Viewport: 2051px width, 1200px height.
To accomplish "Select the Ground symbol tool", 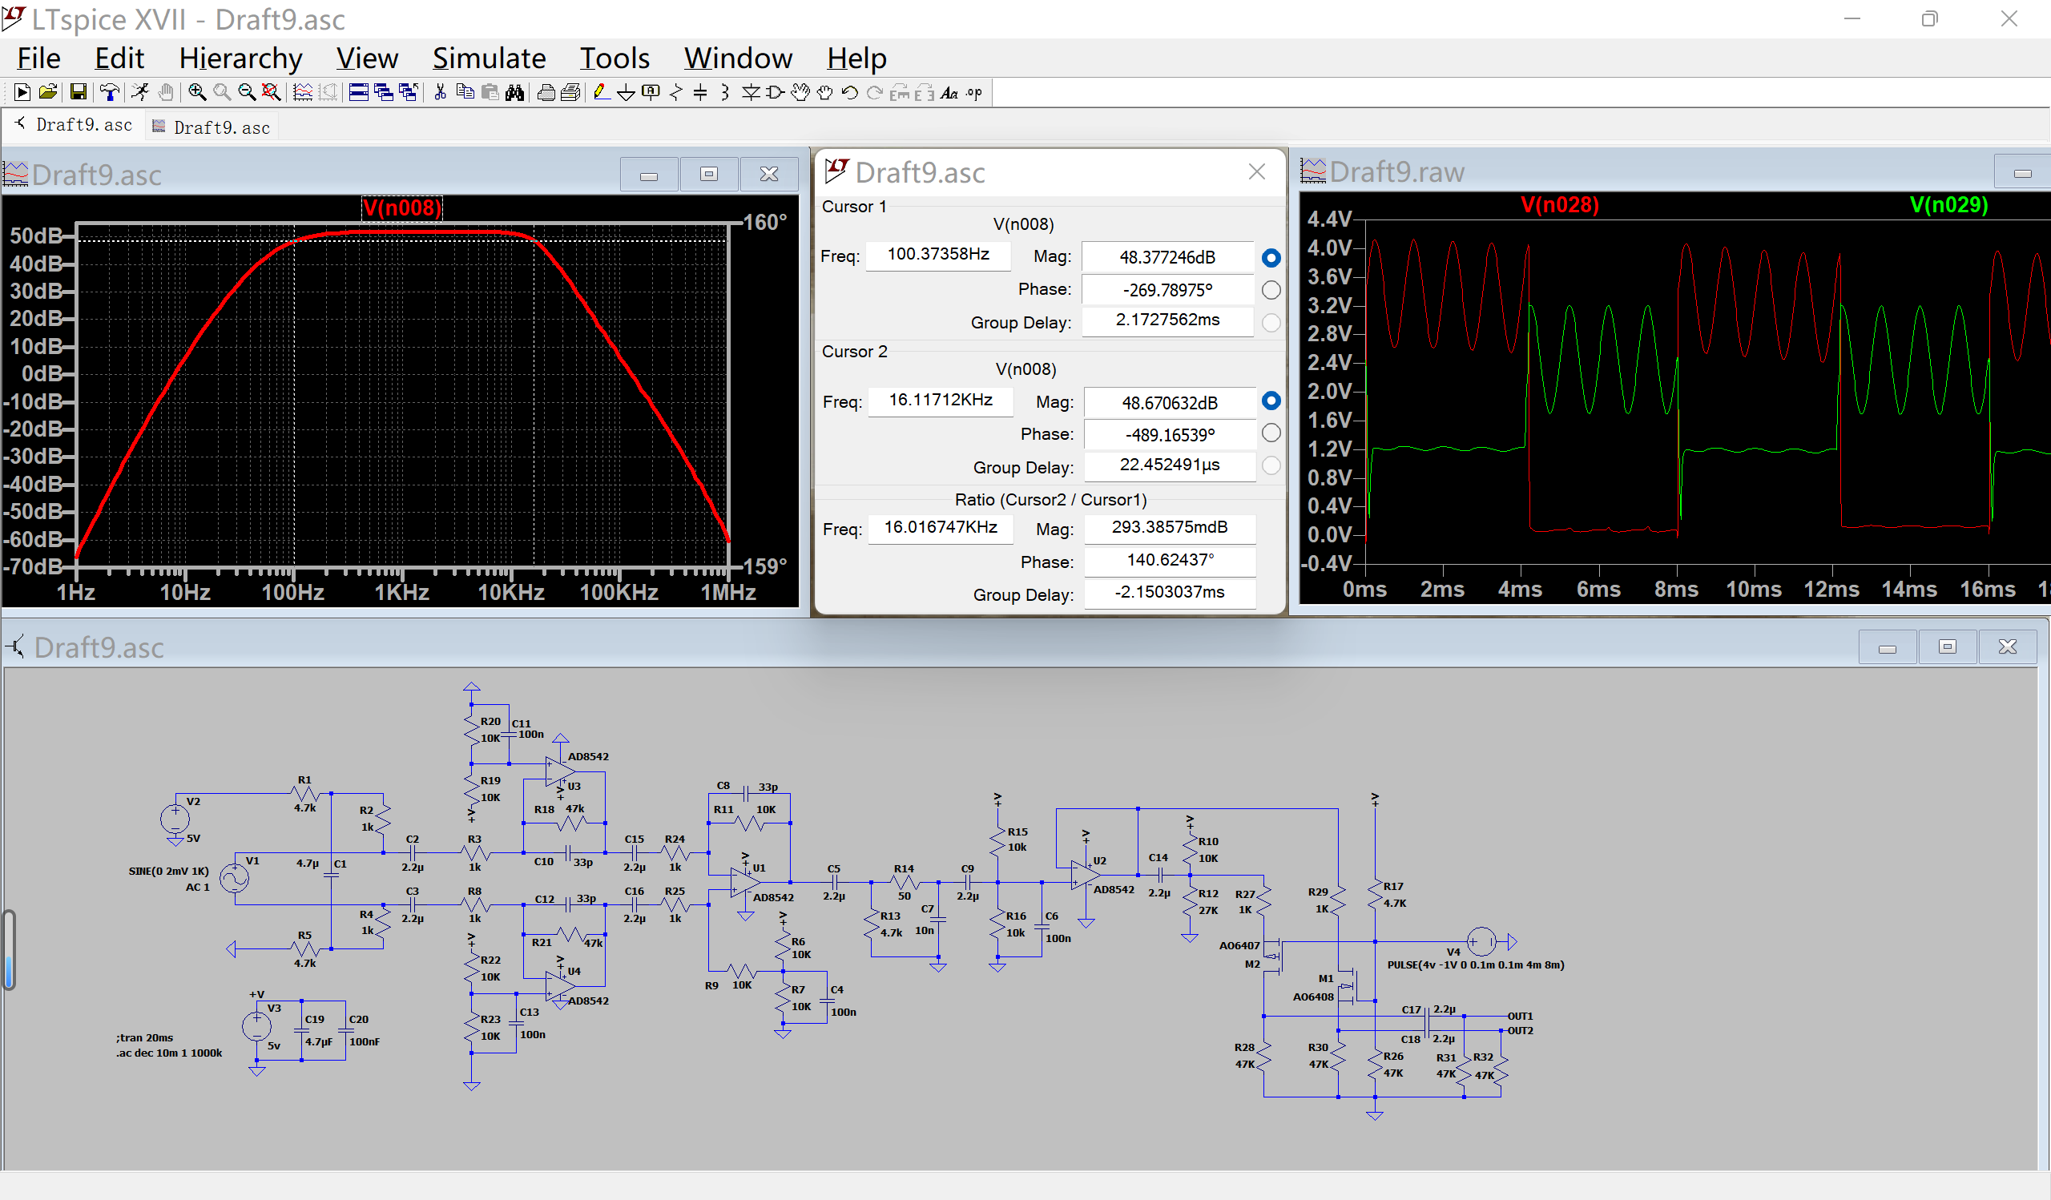I will pos(626,93).
